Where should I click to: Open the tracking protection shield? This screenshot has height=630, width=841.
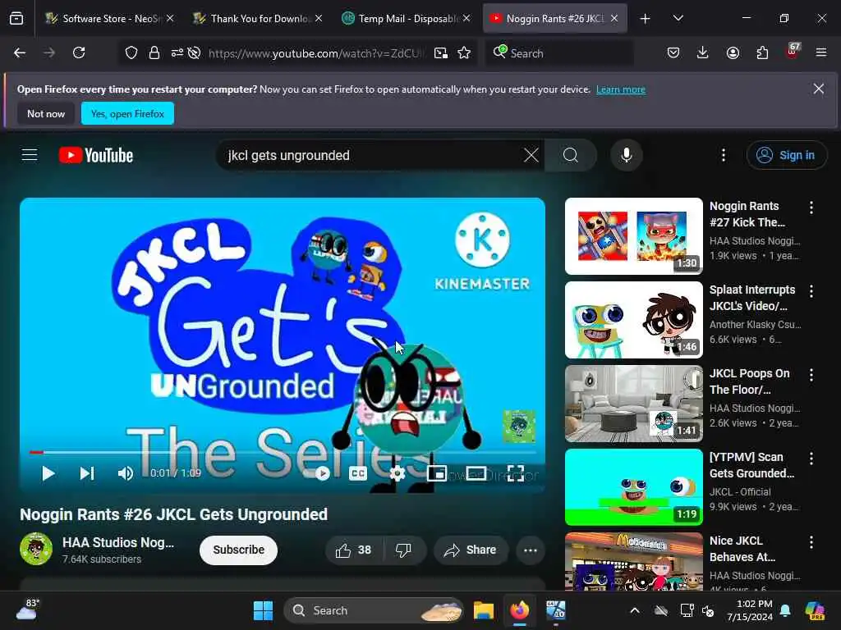[x=131, y=52]
